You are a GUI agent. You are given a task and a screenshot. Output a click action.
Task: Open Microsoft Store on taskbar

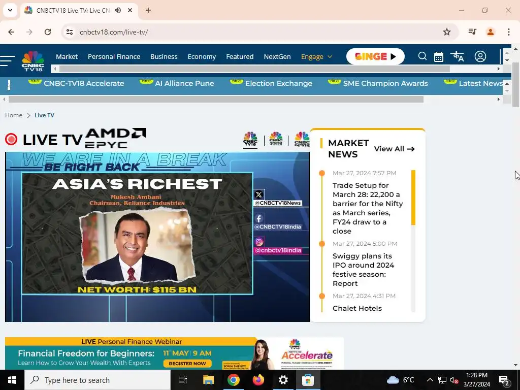click(308, 380)
